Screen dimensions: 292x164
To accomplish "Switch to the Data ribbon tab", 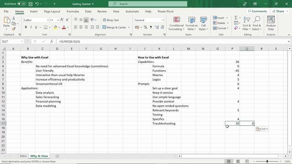I will pyautogui.click(x=88, y=11).
